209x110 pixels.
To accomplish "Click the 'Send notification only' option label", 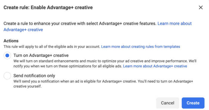I will click(x=34, y=76).
